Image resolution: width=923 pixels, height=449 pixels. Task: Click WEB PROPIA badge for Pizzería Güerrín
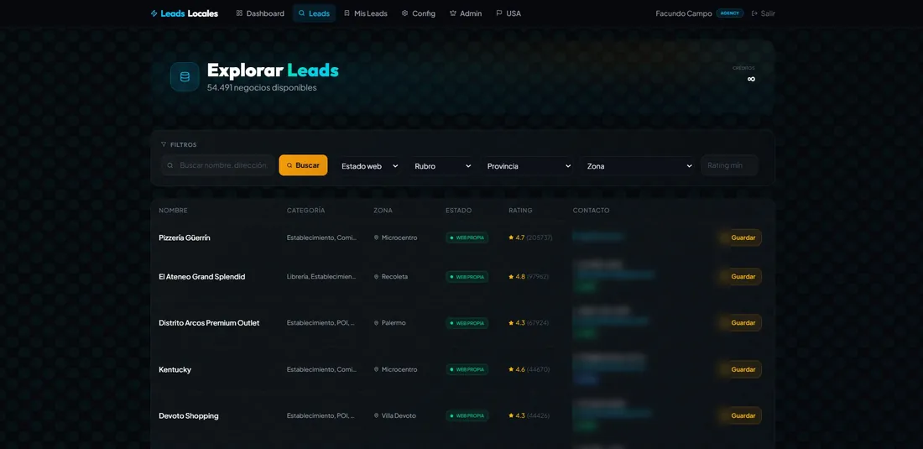[467, 238]
